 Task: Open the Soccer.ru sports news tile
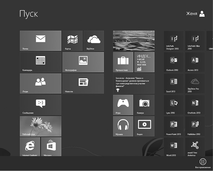pyautogui.click(x=134, y=83)
